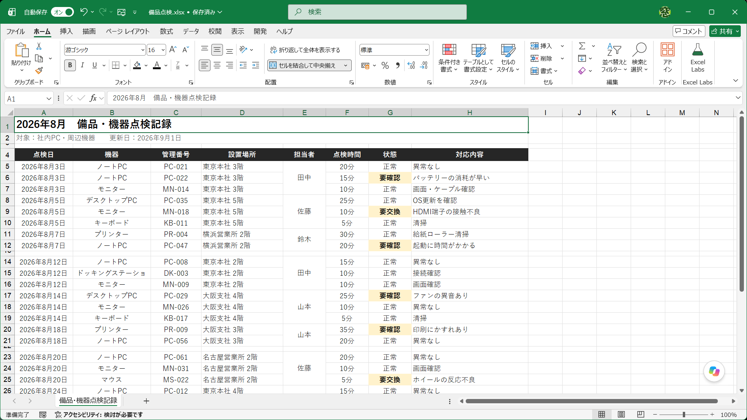Click the zoom slider handle
747x420 pixels.
(684, 415)
